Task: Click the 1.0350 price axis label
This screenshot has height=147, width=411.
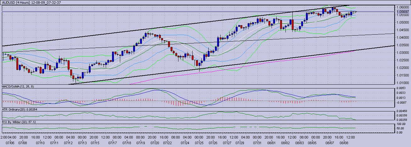Action: [402, 45]
